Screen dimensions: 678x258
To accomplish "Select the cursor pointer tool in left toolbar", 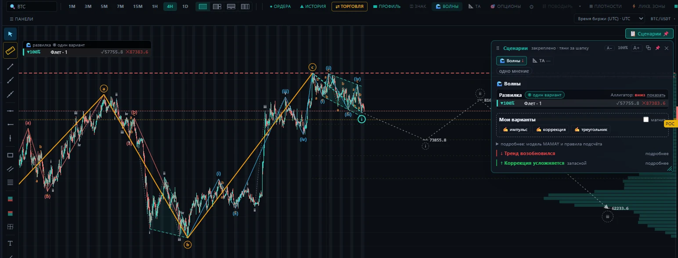I will [10, 34].
